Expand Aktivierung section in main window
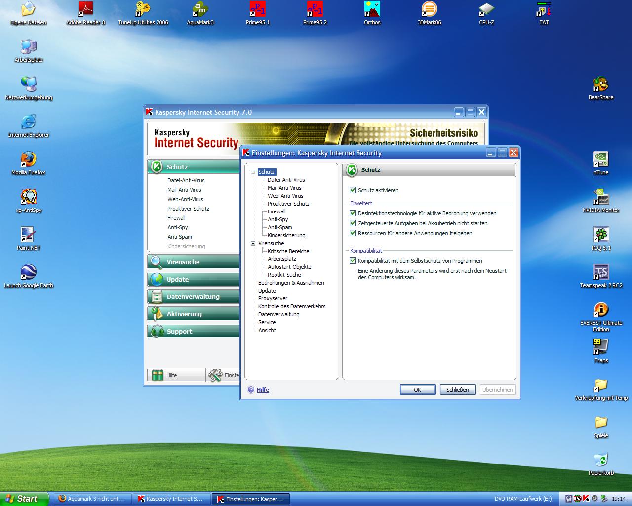Screen dimensions: 632x506 pos(194,314)
